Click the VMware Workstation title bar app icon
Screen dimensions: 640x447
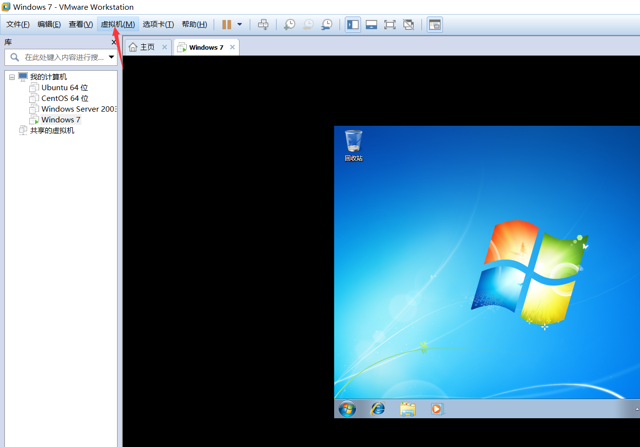pyautogui.click(x=6, y=7)
